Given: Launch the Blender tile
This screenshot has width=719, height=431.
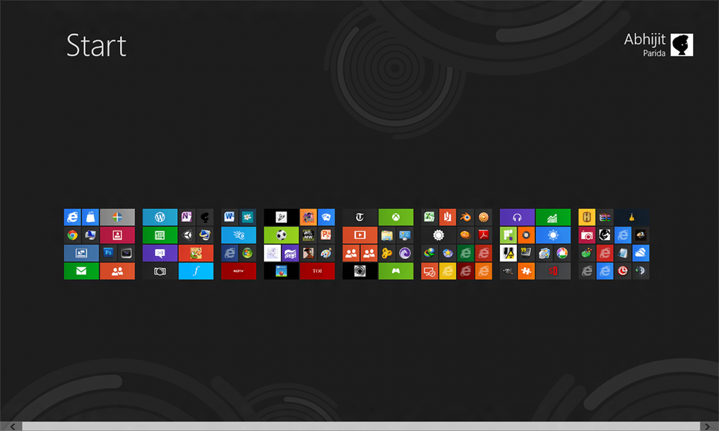Looking at the screenshot, I should [x=466, y=217].
